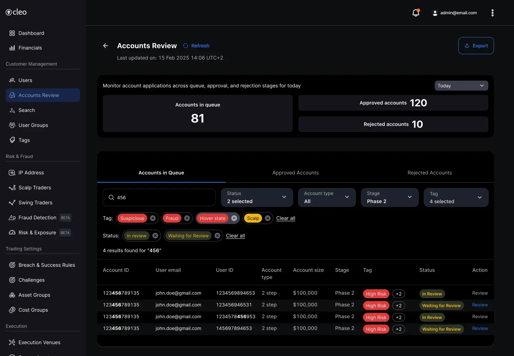Click Review for user ID 1234578456953
This screenshot has height=356, width=514.
480,317
